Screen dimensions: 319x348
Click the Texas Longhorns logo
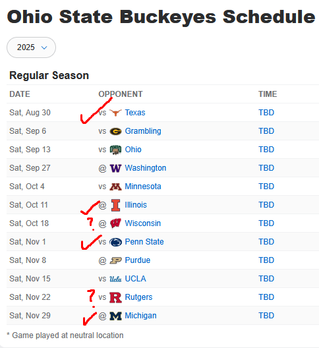click(115, 113)
